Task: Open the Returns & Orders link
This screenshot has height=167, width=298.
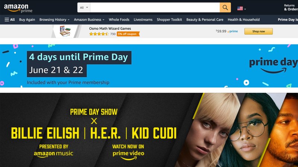Action: tap(291, 7)
